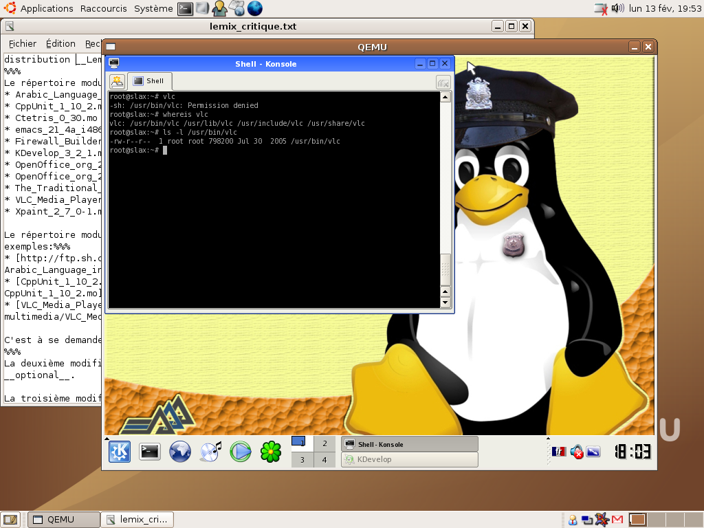Image resolution: width=704 pixels, height=528 pixels.
Task: Switch to KDE virtual desktop 3
Action: pos(302,460)
